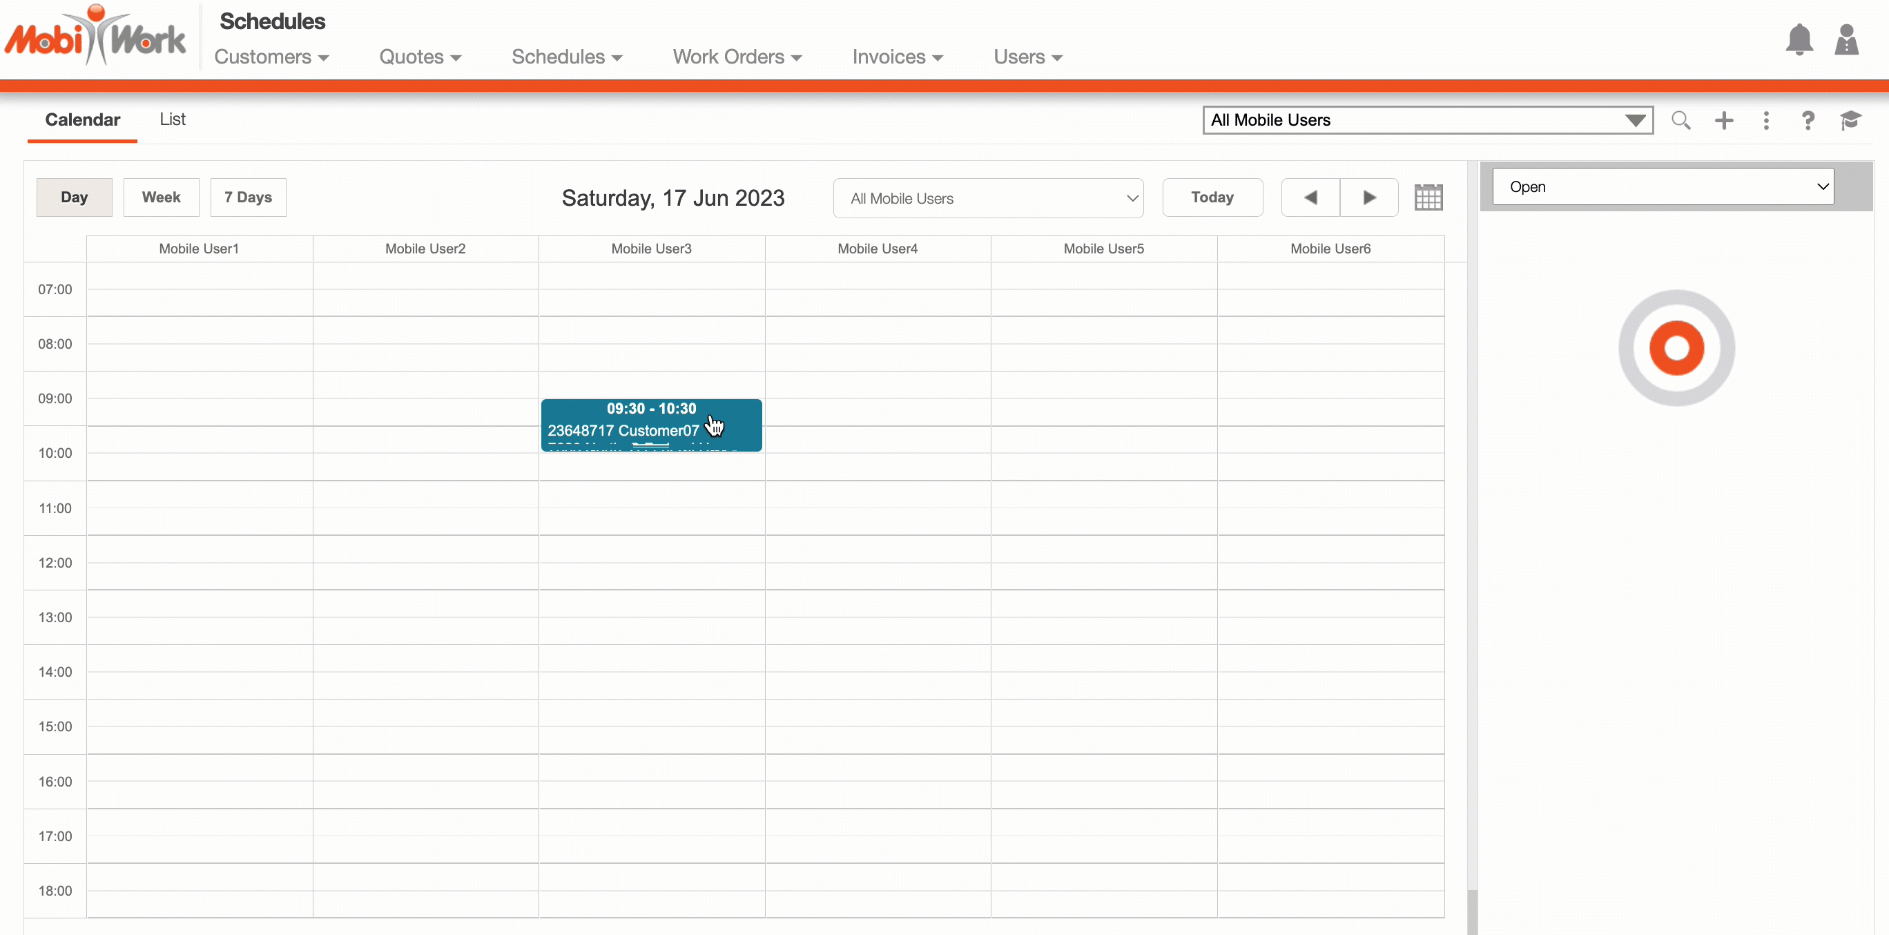Open calendar's All Mobile Users dropdown
The width and height of the screenshot is (1889, 935).
pyautogui.click(x=988, y=198)
